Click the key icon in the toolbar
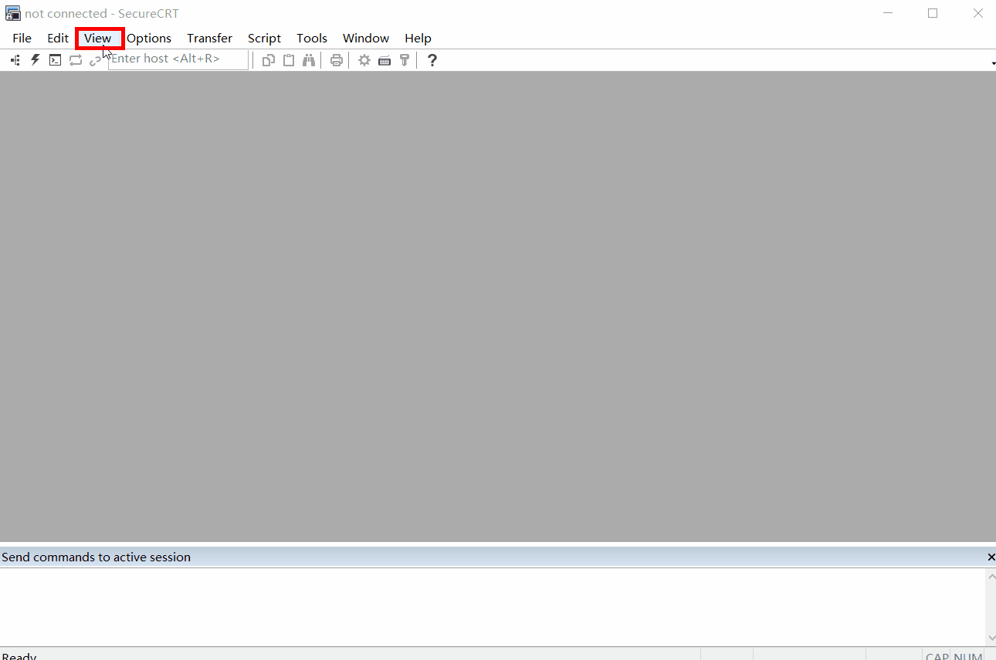Viewport: 996px width, 660px height. [x=404, y=60]
